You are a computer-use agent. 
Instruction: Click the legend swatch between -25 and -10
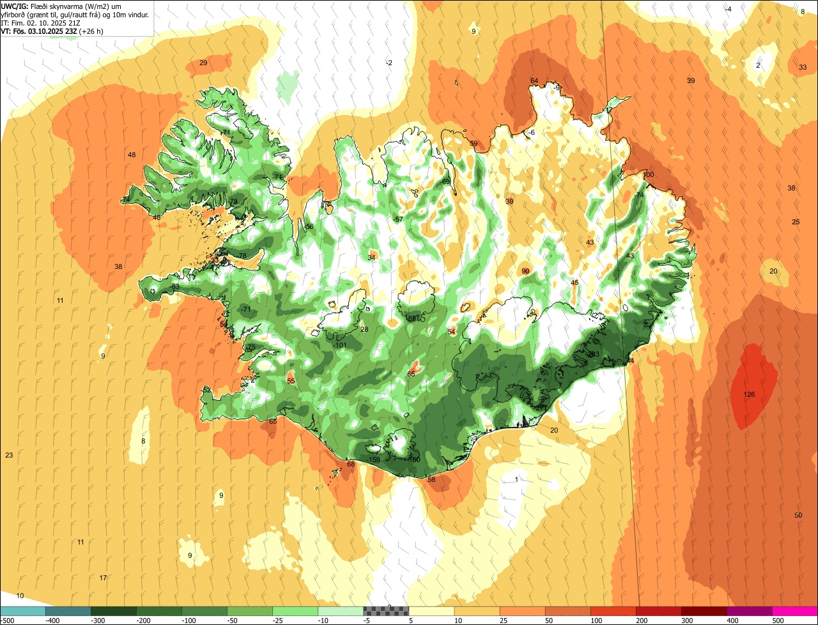pyautogui.click(x=295, y=611)
